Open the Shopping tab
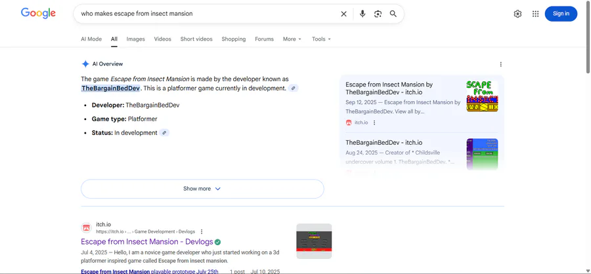This screenshot has width=591, height=274. click(x=234, y=39)
